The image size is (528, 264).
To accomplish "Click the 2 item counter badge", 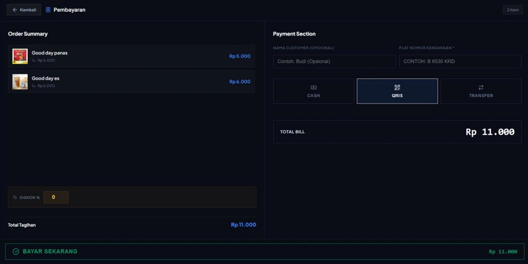I will tap(513, 10).
